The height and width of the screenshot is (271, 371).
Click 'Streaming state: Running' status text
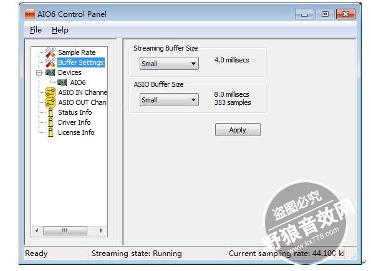point(137,254)
